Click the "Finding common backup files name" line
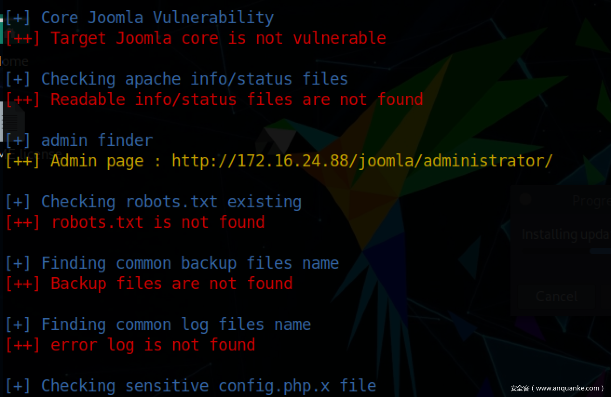The height and width of the screenshot is (397, 611). point(171,263)
